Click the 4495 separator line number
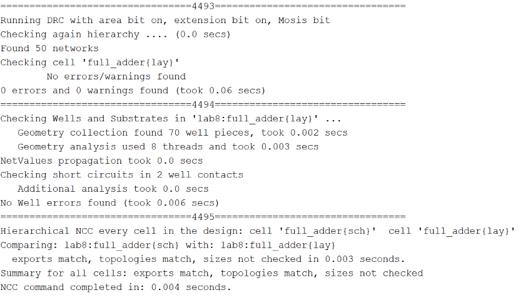 tap(203, 217)
